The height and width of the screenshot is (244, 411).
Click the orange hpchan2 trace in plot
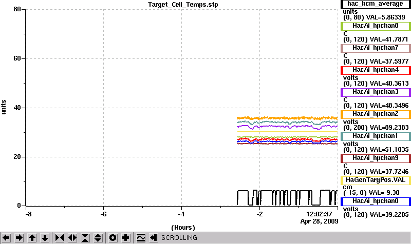click(x=287, y=118)
